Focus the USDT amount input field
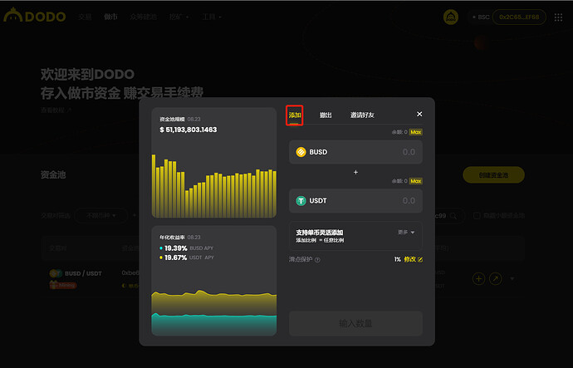Image resolution: width=573 pixels, height=368 pixels. point(355,201)
